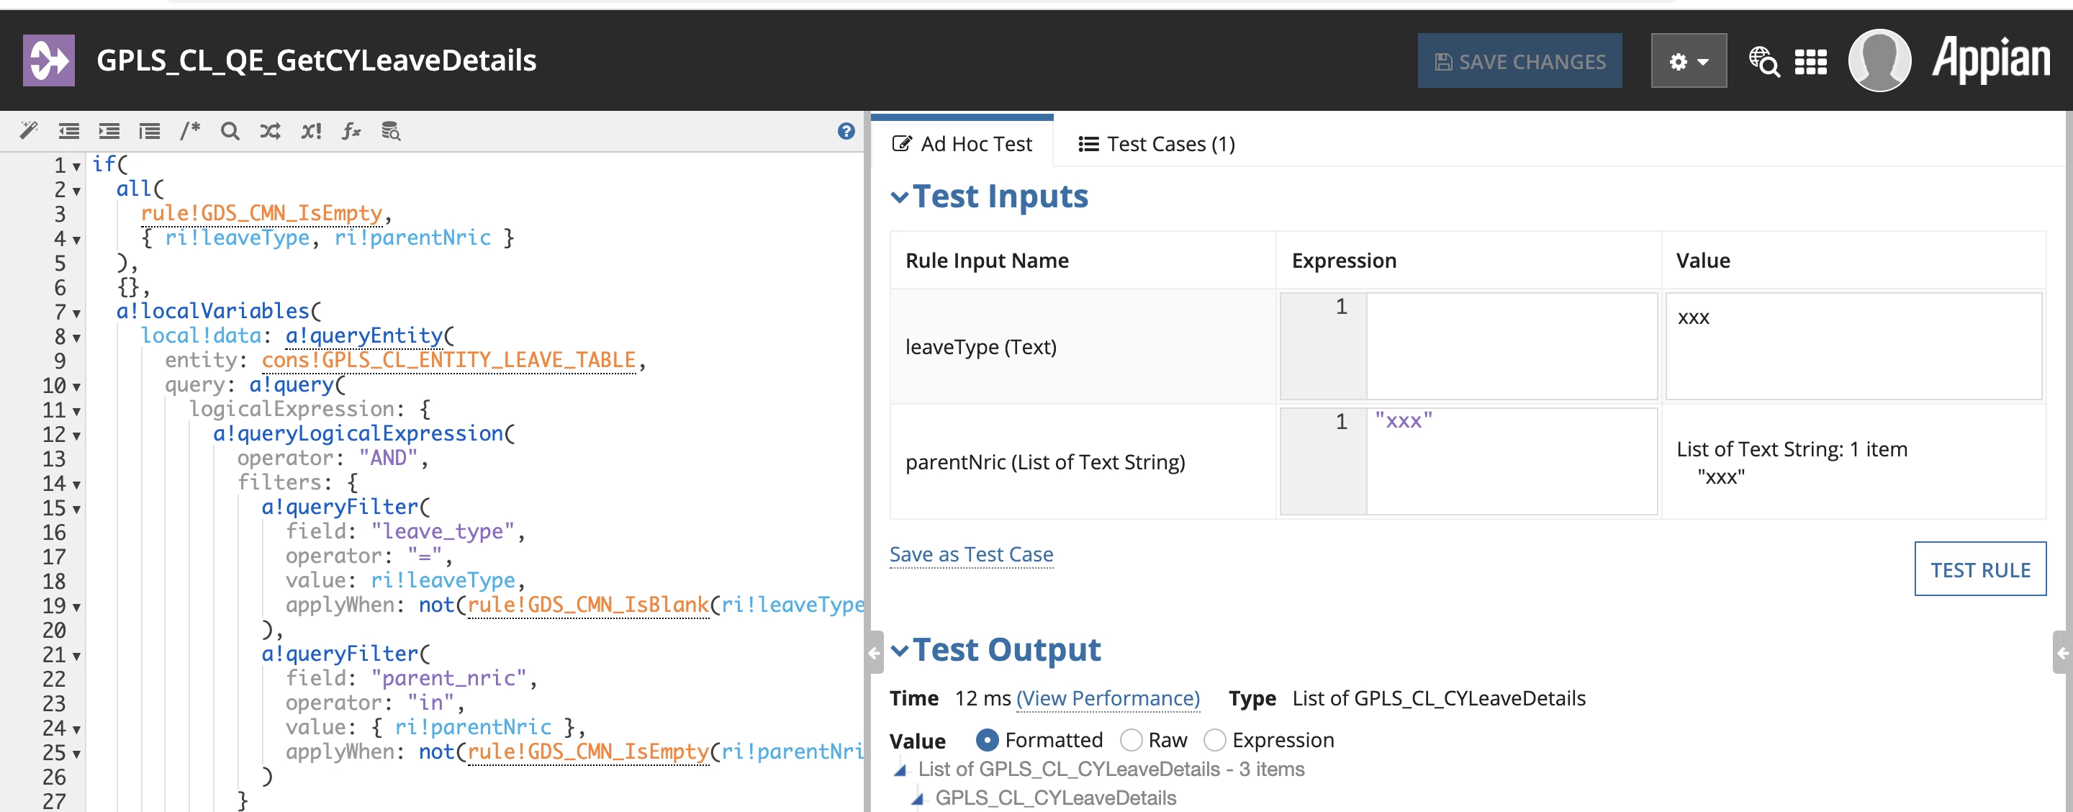Click the Value column header
This screenshot has width=2073, height=812.
click(x=1702, y=261)
